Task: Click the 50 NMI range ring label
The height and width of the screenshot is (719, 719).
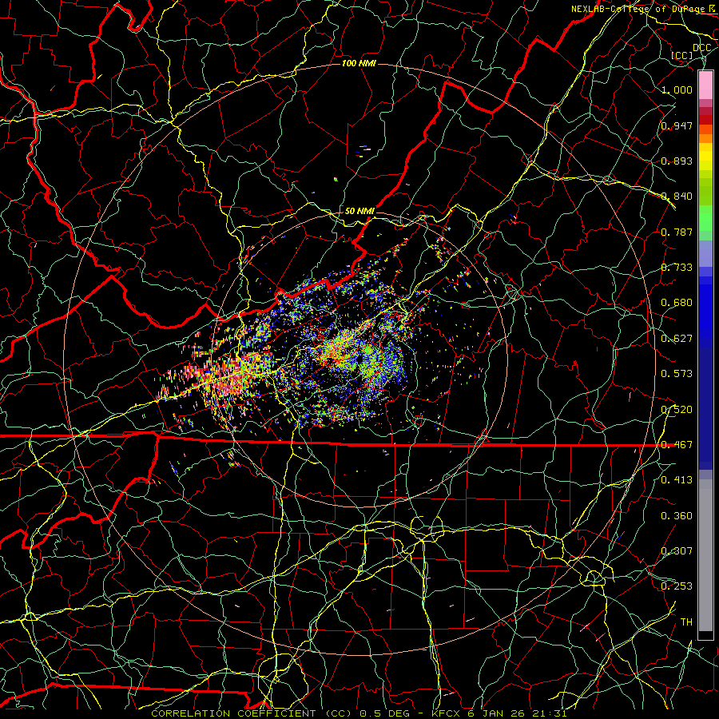Action: [x=359, y=211]
